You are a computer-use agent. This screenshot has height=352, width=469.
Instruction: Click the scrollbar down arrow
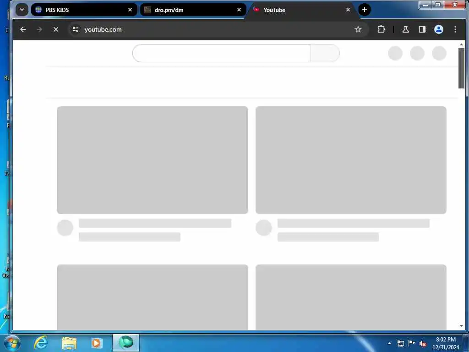(461, 326)
